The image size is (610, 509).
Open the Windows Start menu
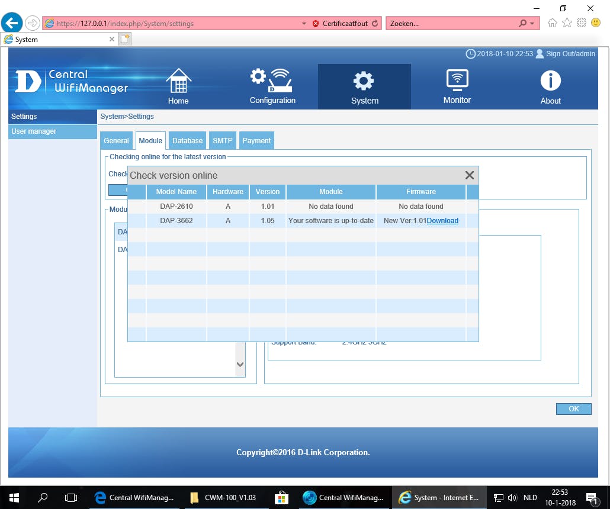pos(14,497)
